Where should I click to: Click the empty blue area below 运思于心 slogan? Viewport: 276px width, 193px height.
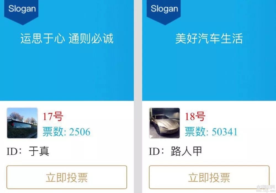tap(67, 72)
